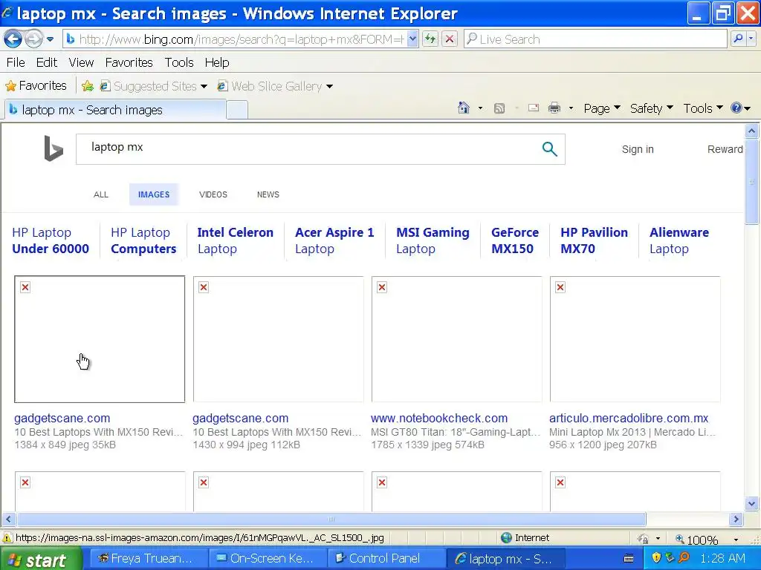761x570 pixels.
Task: Expand the Print options dropdown arrow
Action: 571,108
